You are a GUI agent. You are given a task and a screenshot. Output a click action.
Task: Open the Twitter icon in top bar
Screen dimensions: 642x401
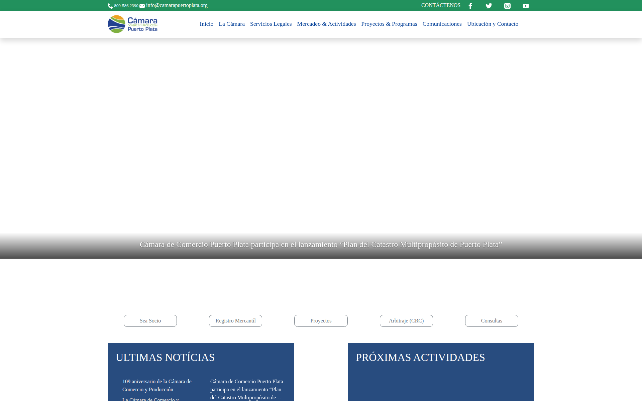pos(489,6)
